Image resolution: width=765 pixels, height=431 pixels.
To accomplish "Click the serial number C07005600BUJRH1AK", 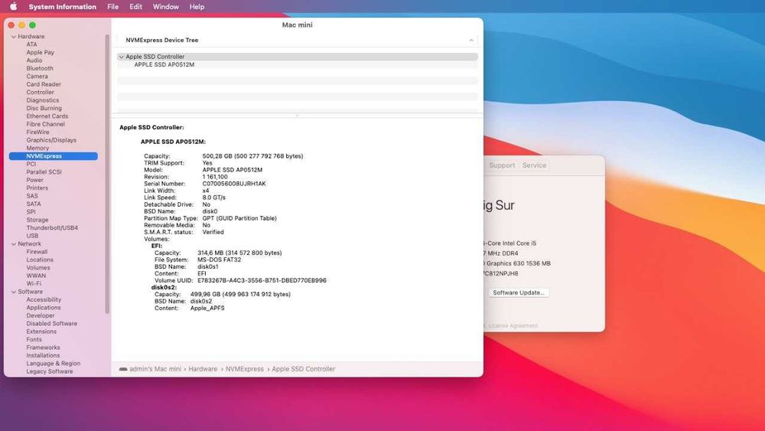I will [x=234, y=184].
